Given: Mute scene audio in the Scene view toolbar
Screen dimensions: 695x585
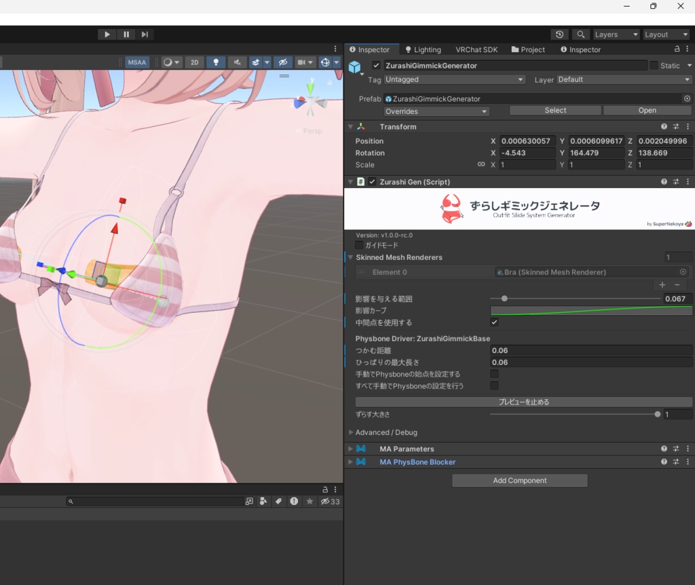Looking at the screenshot, I should pos(237,62).
